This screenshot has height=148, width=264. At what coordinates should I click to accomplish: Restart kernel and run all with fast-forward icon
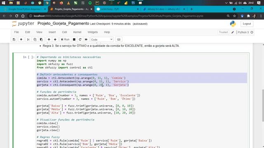86,39
